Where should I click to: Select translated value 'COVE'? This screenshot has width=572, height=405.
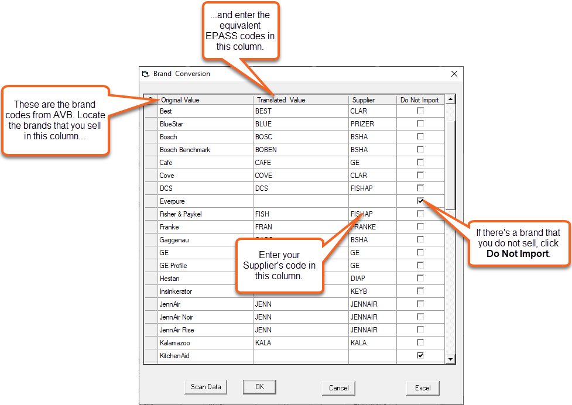(x=300, y=176)
